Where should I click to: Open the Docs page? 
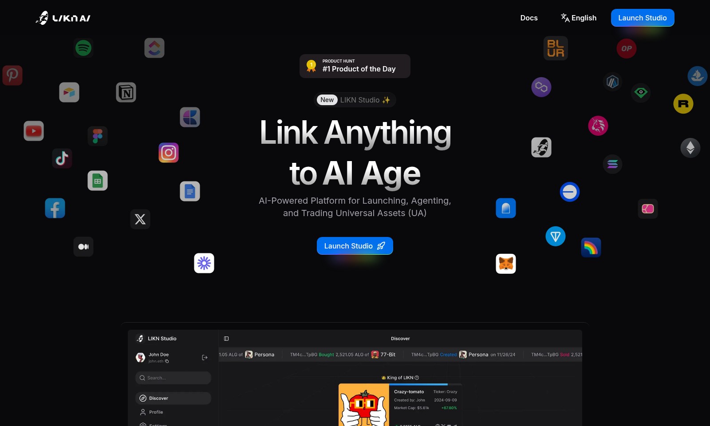(529, 18)
